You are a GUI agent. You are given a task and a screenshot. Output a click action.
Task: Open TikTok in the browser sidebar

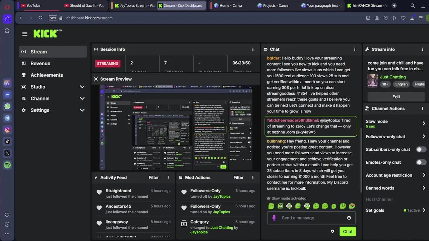[x=7, y=142]
